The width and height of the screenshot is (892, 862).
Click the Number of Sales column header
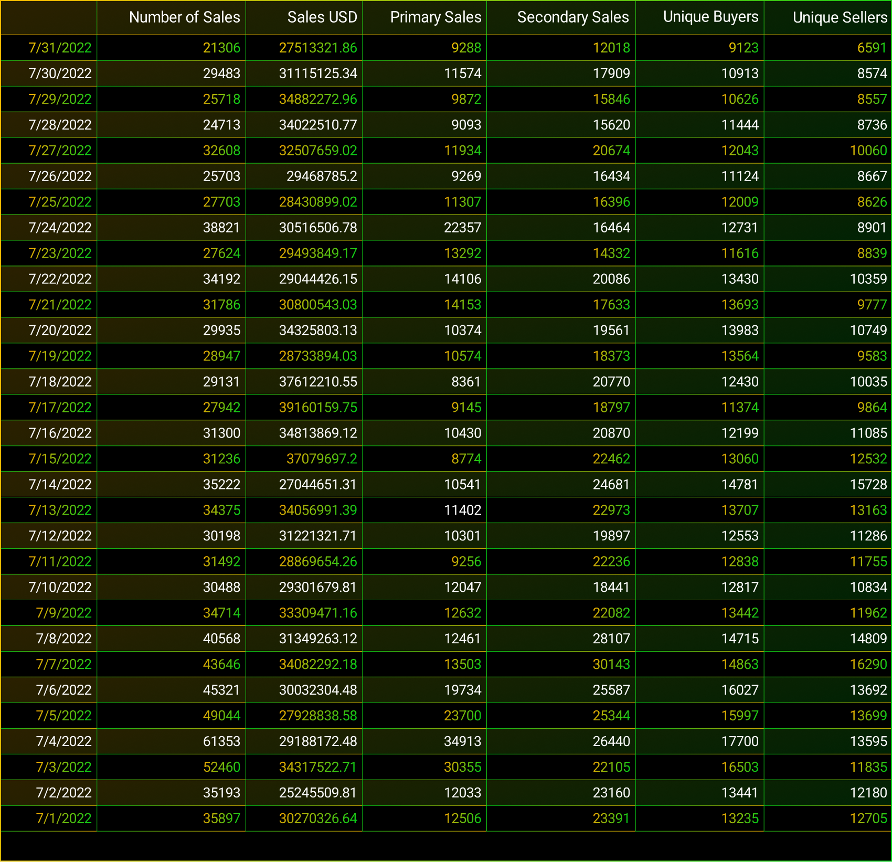coord(172,18)
